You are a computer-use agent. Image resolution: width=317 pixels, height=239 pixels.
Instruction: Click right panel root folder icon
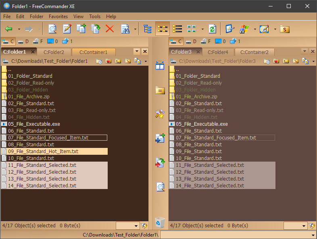click(296, 61)
